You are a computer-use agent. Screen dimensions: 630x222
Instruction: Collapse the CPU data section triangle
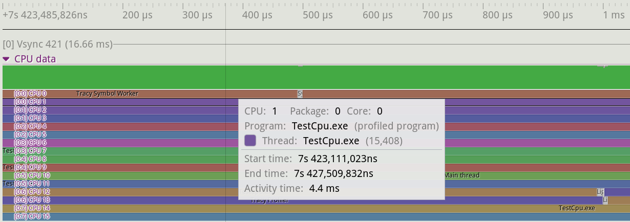(6, 59)
